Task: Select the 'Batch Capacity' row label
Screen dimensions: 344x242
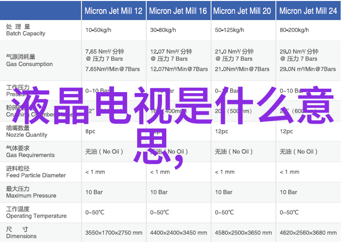Action: point(26,33)
